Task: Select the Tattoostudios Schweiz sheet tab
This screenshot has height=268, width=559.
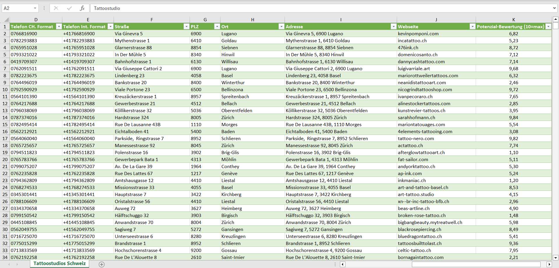Action: click(60, 264)
